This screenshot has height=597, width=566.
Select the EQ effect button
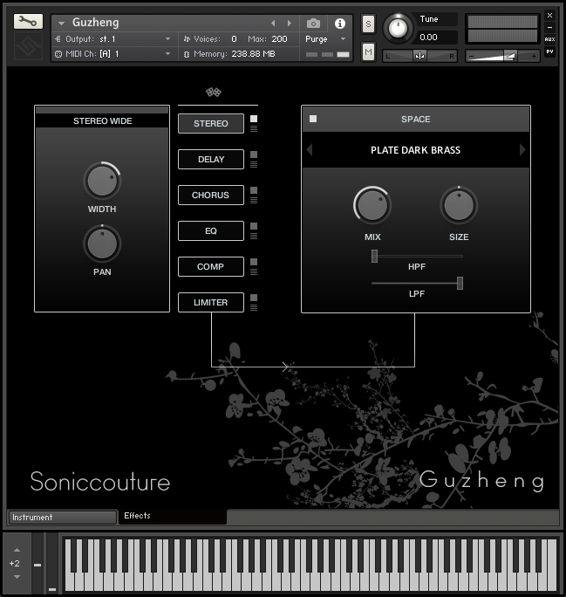coord(211,230)
